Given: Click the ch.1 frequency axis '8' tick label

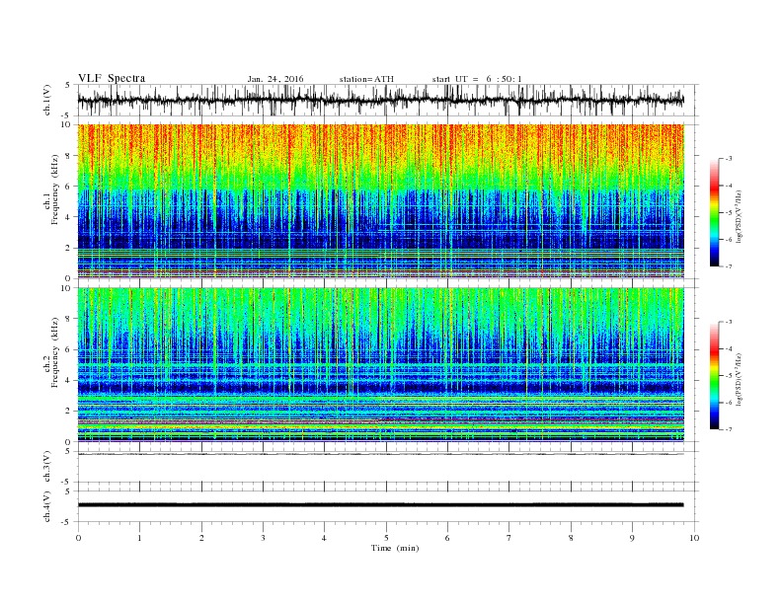Looking at the screenshot, I should point(69,156).
